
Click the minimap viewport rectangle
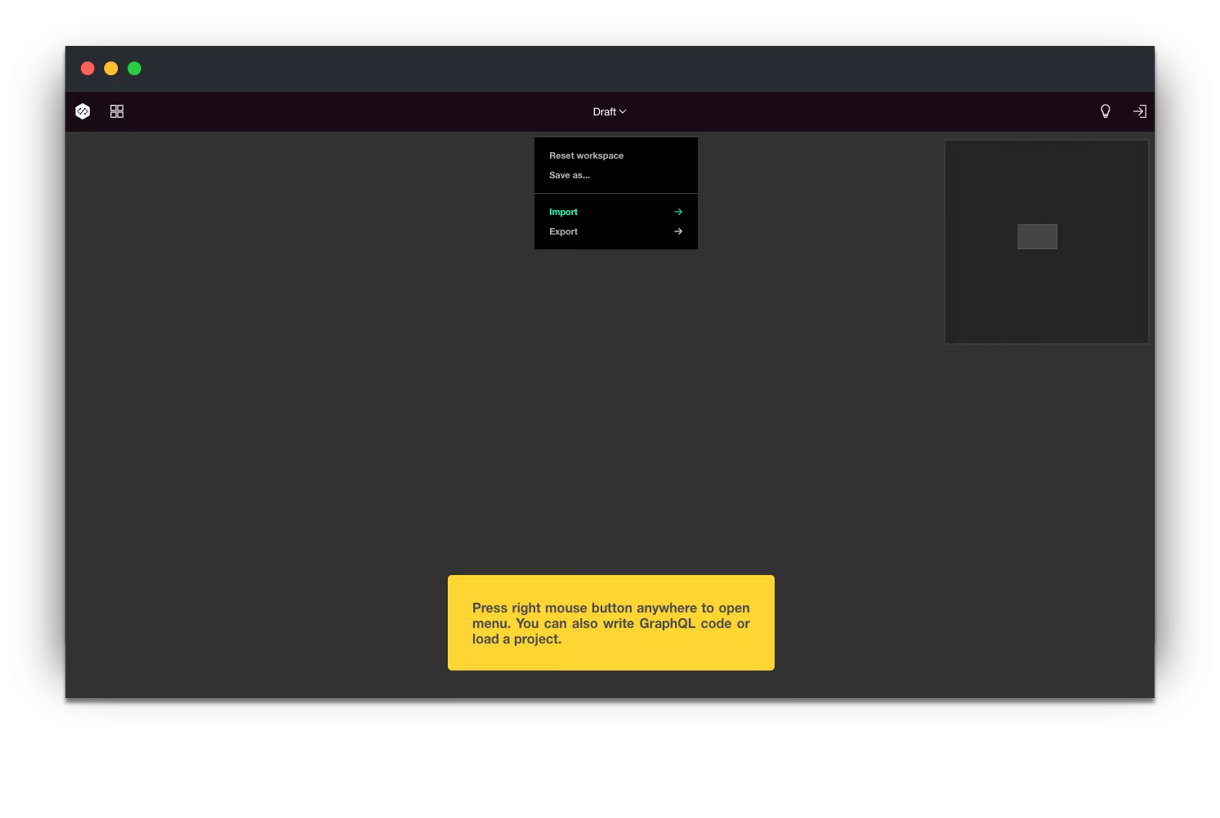pyautogui.click(x=1037, y=236)
